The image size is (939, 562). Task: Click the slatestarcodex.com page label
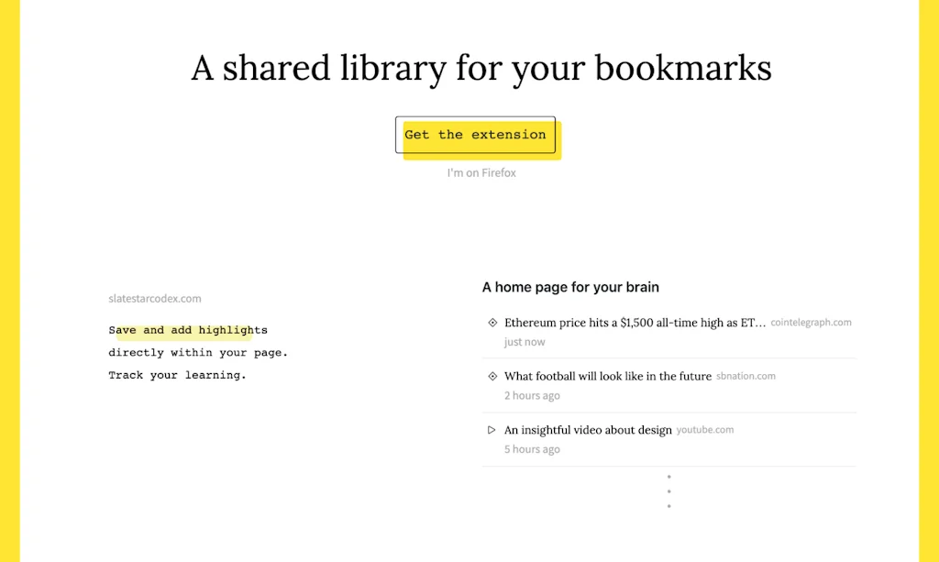click(155, 298)
